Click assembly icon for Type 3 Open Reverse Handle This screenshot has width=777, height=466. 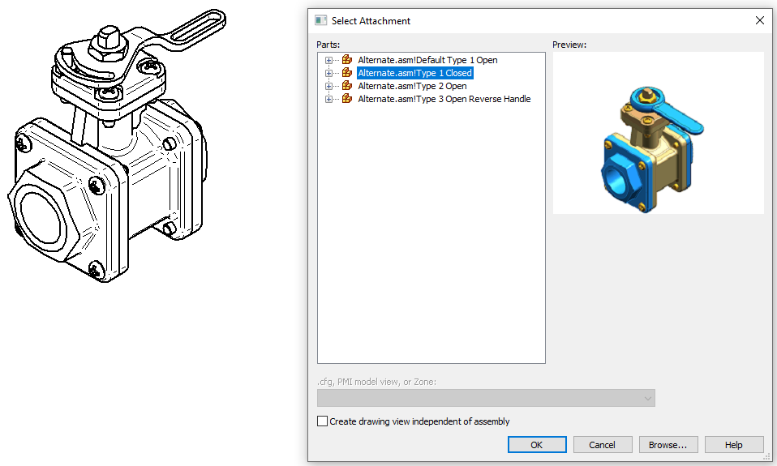pos(347,99)
